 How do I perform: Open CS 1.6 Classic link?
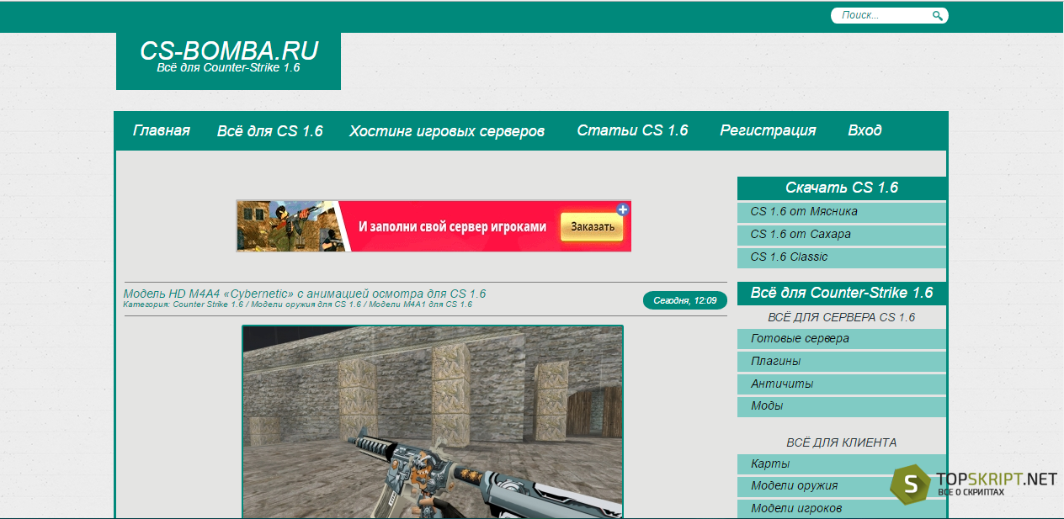842,257
